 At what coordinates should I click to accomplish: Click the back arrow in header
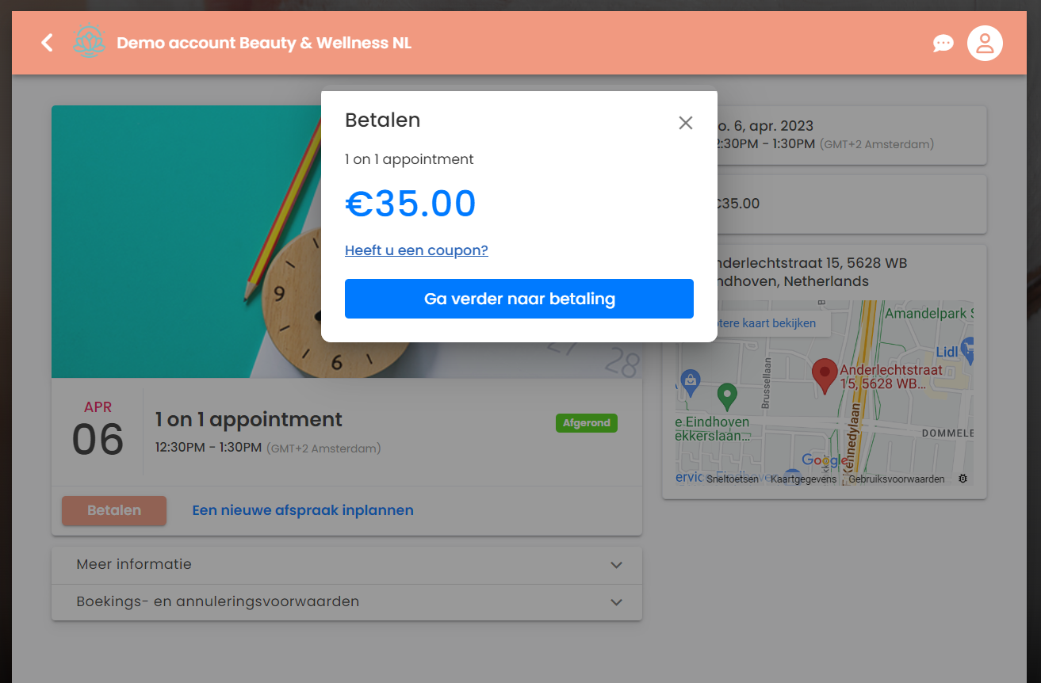point(48,43)
